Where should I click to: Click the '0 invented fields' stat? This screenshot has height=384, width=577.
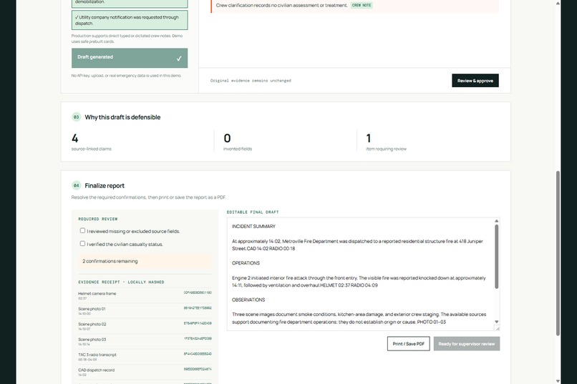point(238,142)
